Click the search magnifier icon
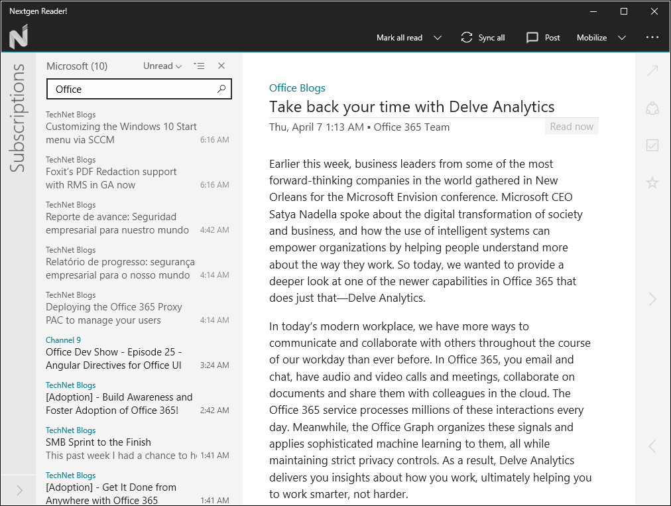Screen dimensions: 671x506 221,89
